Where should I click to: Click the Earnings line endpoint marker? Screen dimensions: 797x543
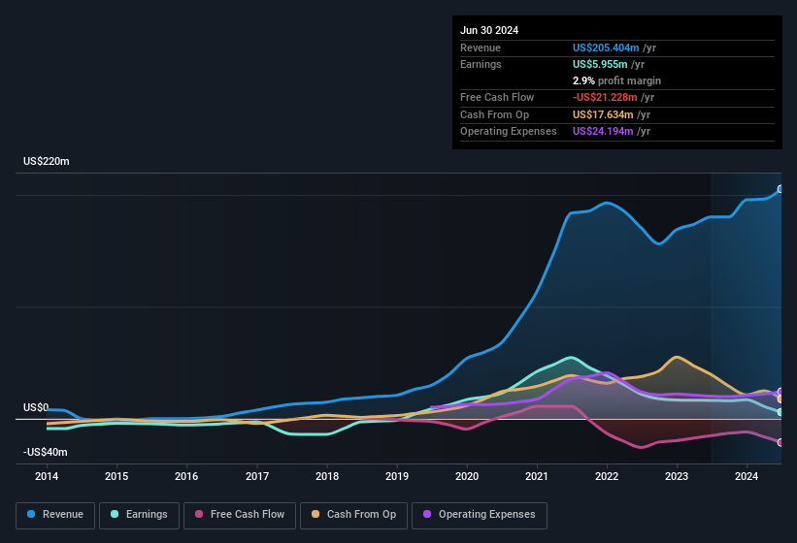[780, 412]
